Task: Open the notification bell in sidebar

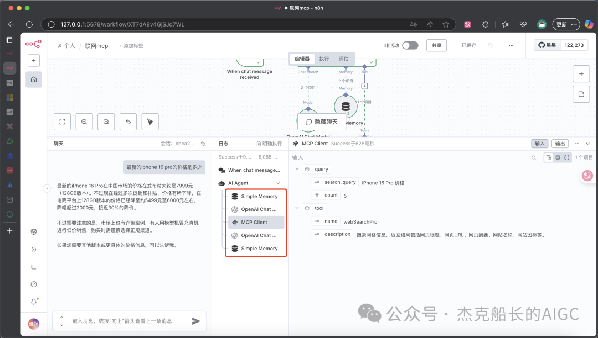Action: (34, 302)
